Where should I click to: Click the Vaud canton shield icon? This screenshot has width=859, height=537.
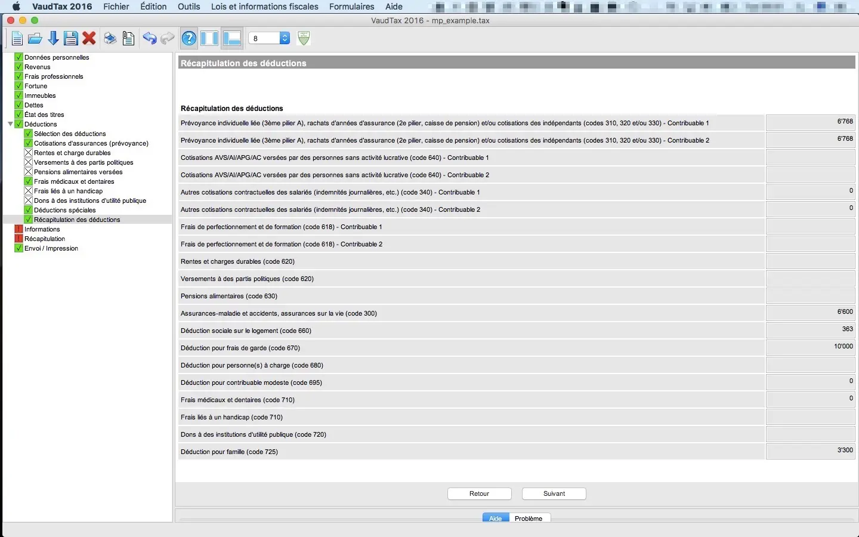pyautogui.click(x=304, y=38)
